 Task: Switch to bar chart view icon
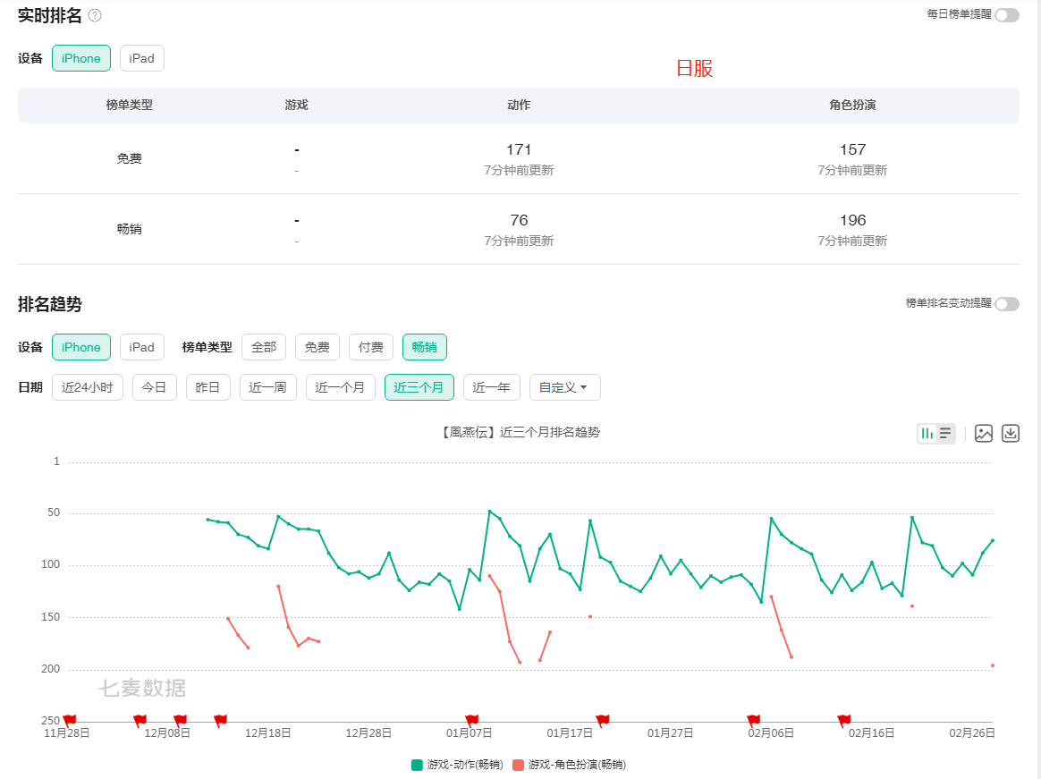(x=927, y=434)
